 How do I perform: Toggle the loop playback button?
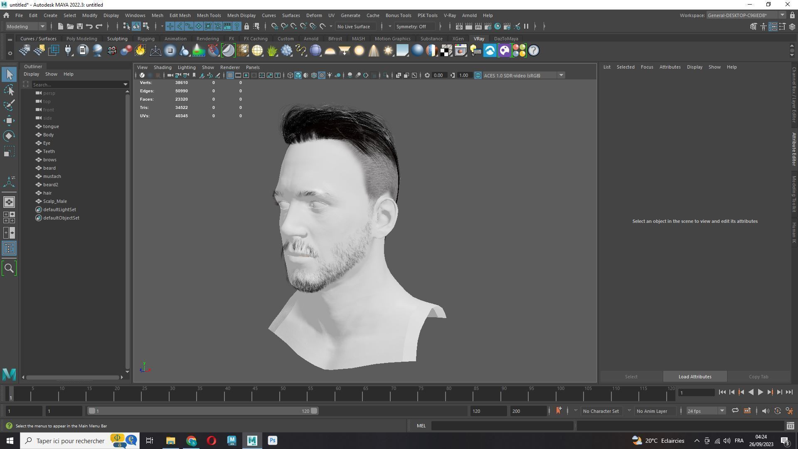[735, 411]
